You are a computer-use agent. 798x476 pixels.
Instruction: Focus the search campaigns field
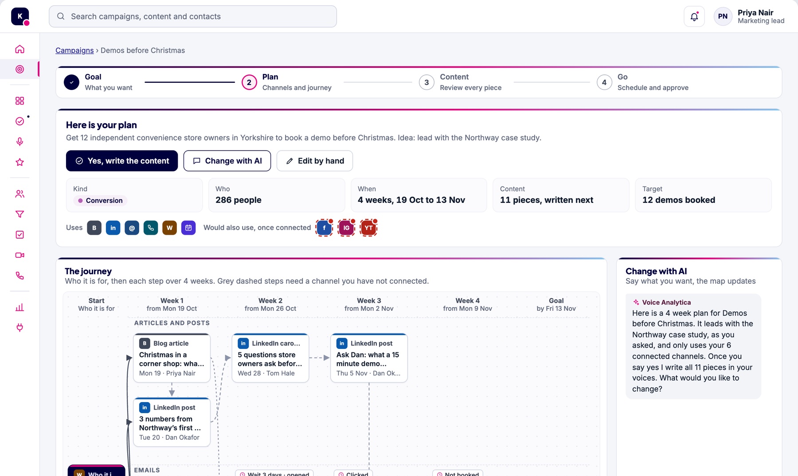(x=193, y=16)
